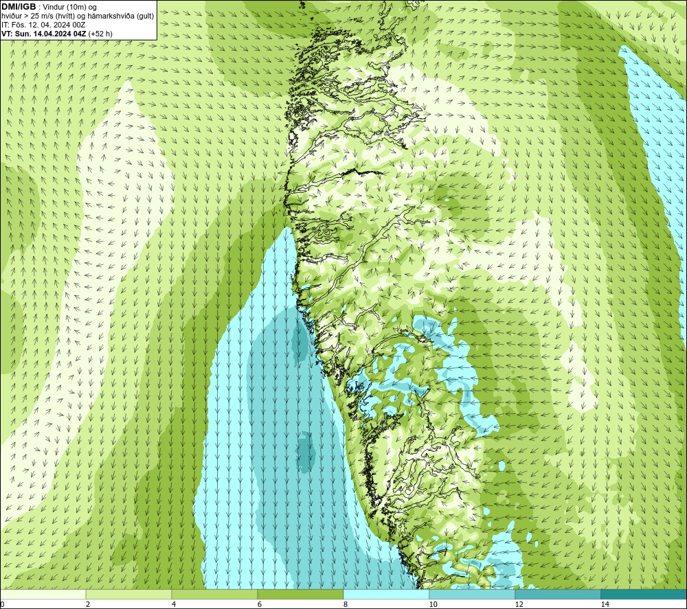Click the 'Vindur (10m) og' label

[71, 8]
